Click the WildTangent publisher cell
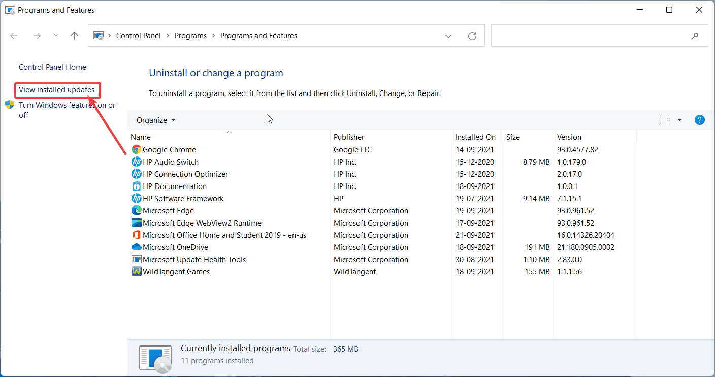 coord(354,271)
